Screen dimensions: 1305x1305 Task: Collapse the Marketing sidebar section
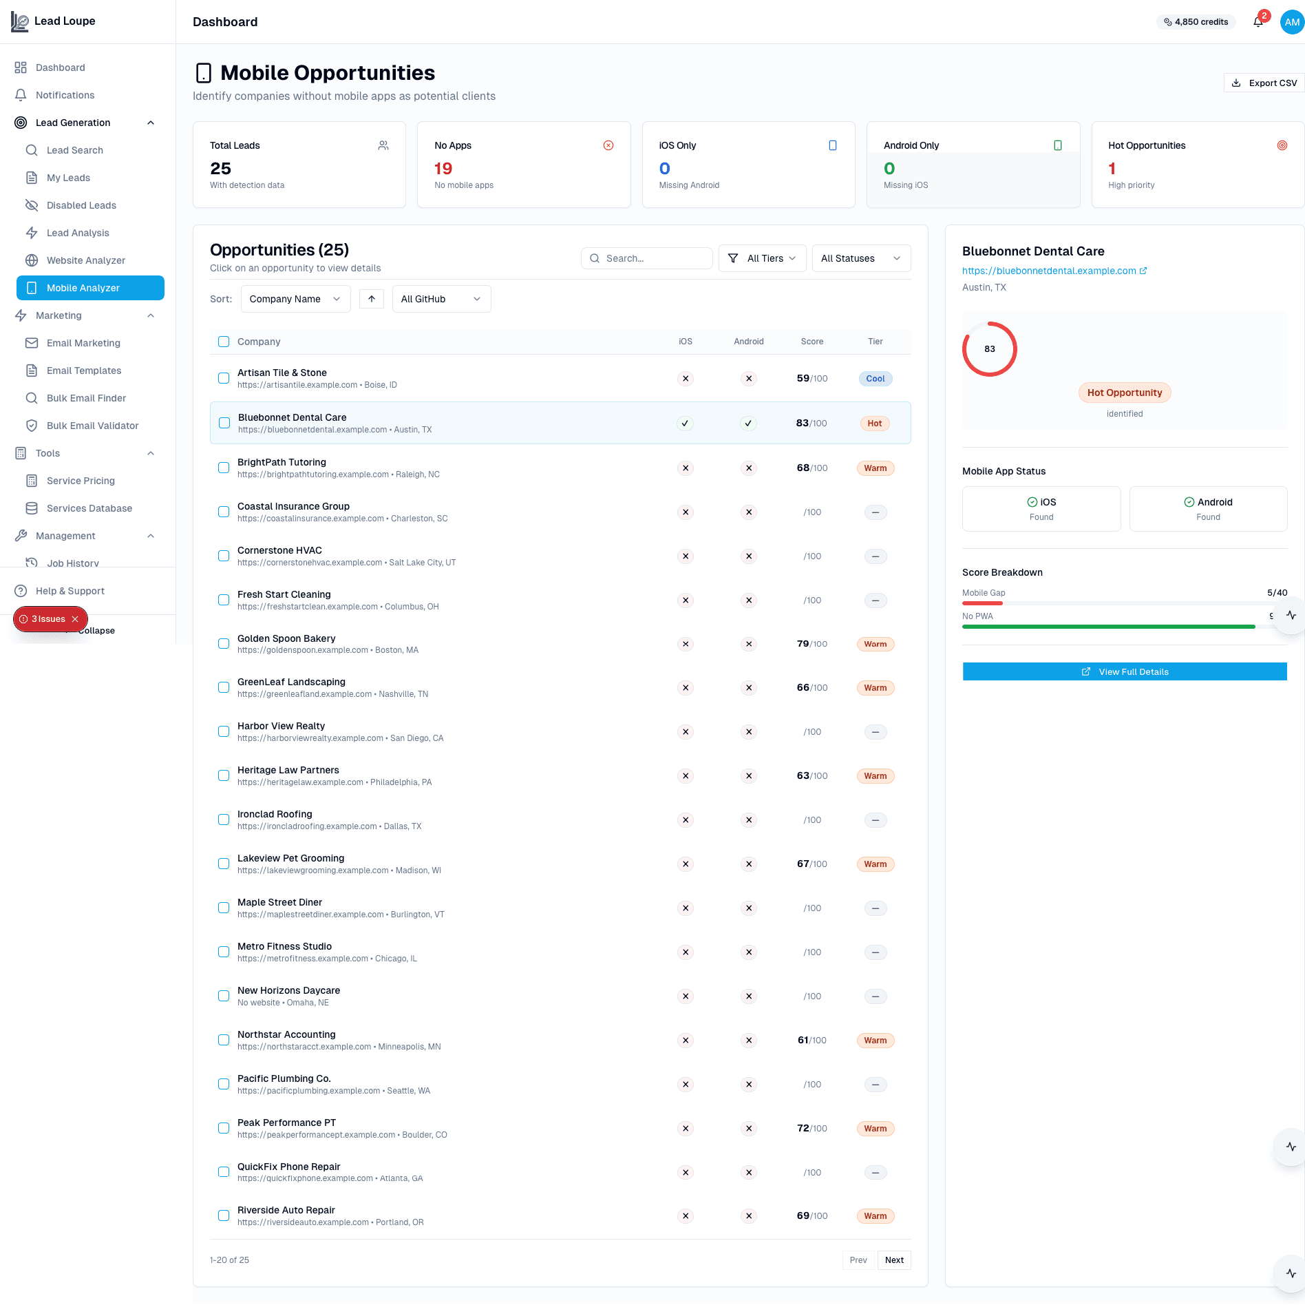(x=151, y=315)
